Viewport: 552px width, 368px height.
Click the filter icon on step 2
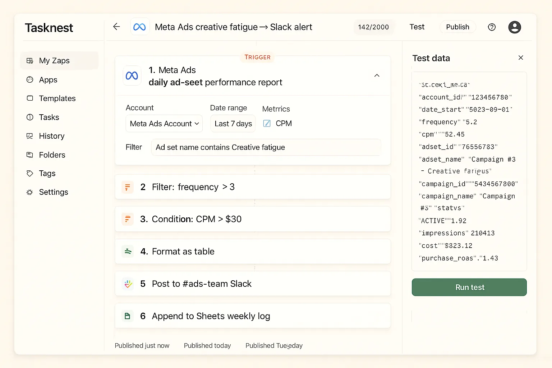[128, 187]
